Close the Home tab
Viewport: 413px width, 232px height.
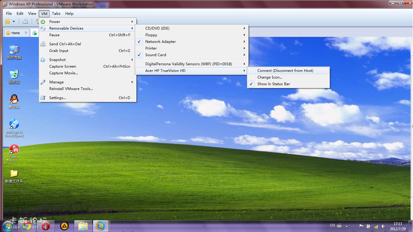click(x=26, y=33)
